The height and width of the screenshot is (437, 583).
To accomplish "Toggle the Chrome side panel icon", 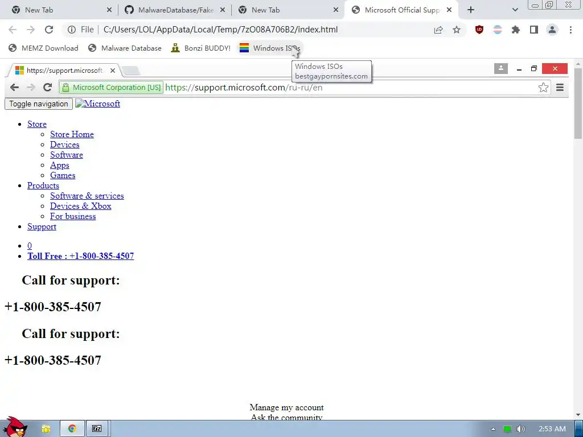I will (x=534, y=30).
